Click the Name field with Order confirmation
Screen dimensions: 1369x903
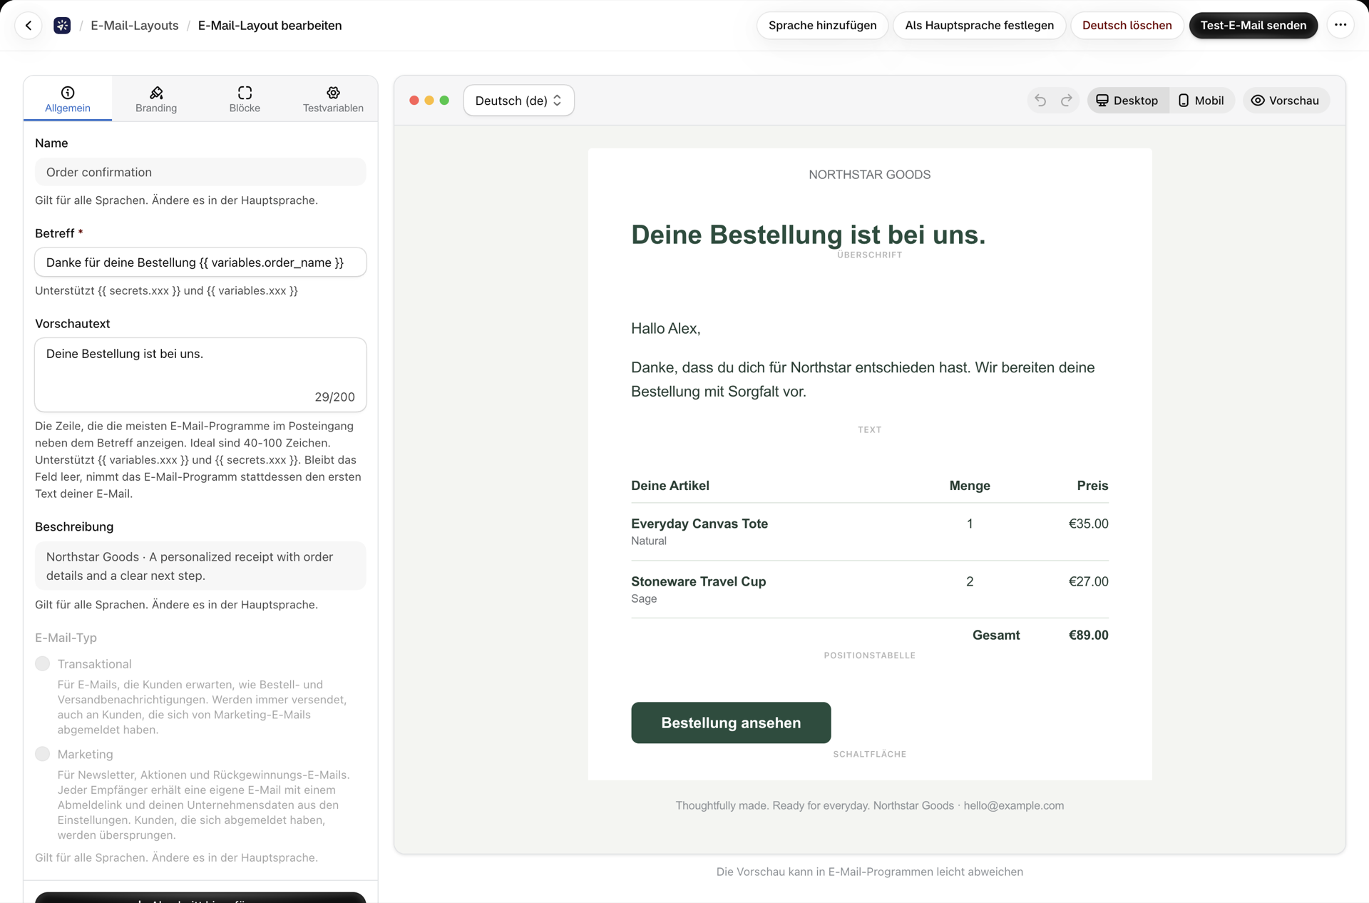tap(200, 172)
